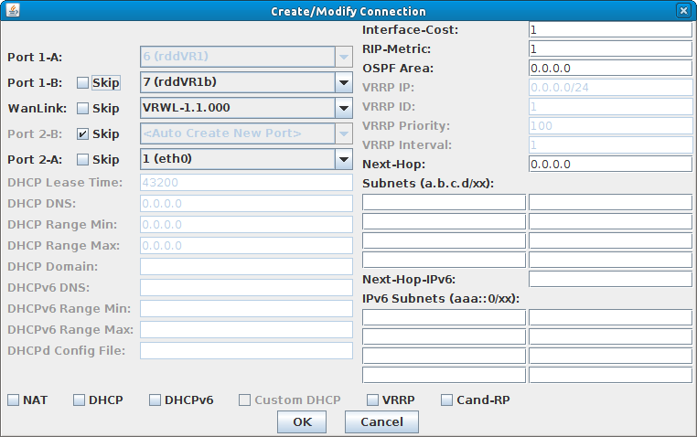Turn on the DHCP checkbox
This screenshot has height=437, width=697.
[79, 400]
